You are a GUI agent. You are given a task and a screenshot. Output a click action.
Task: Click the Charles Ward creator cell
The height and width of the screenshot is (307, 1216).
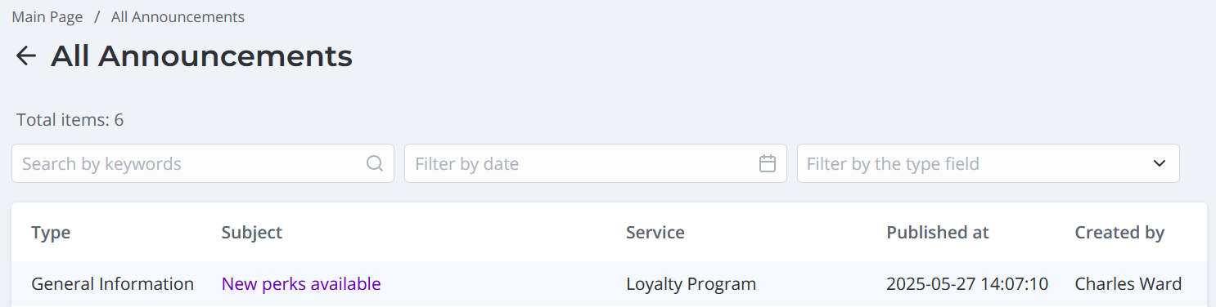(1128, 284)
